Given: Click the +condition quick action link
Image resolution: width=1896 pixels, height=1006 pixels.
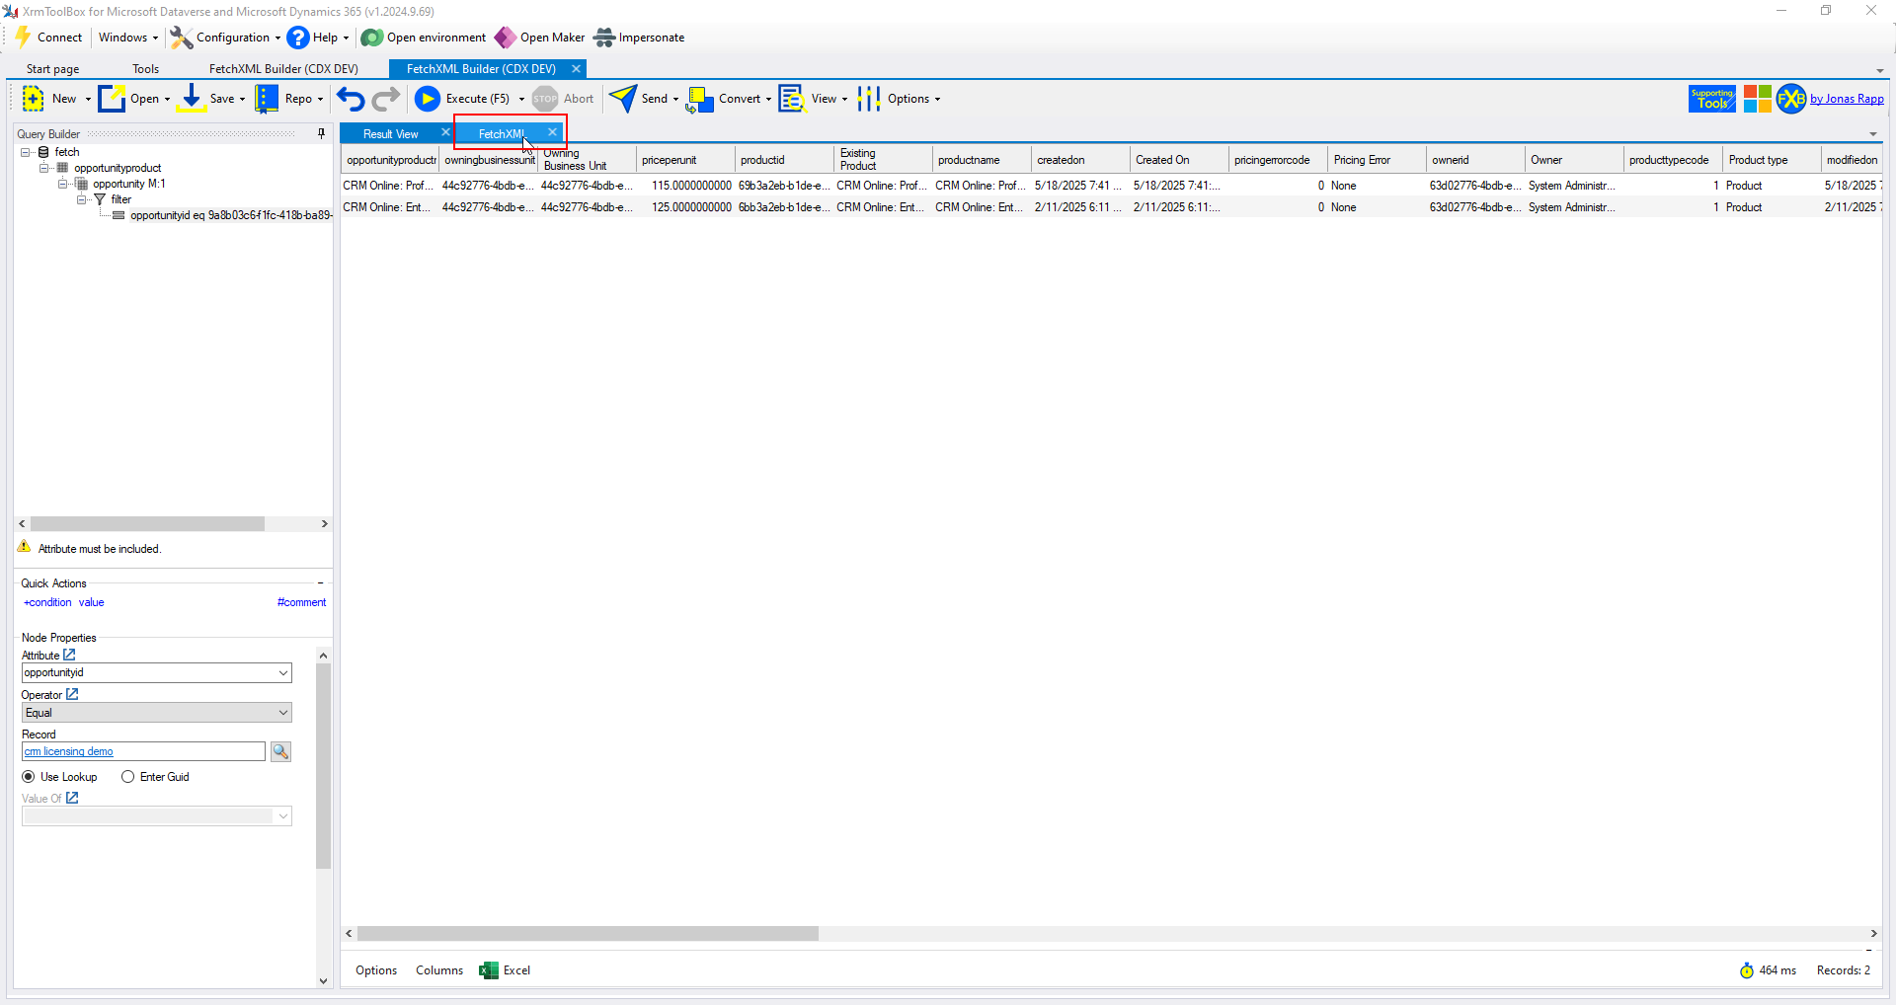Looking at the screenshot, I should coord(47,602).
